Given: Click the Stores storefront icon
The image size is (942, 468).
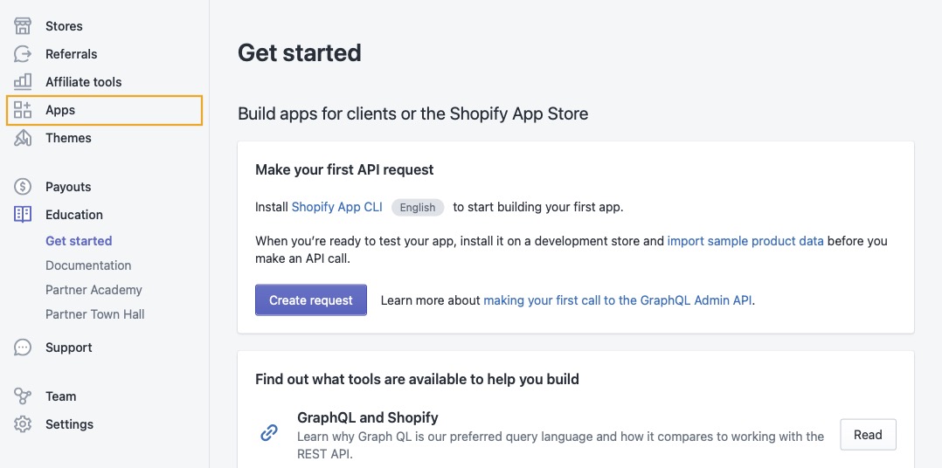Looking at the screenshot, I should [23, 26].
